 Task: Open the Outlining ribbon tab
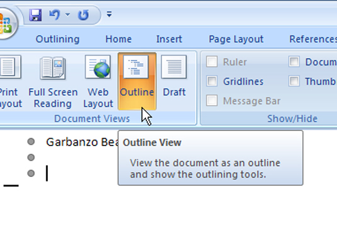57,39
